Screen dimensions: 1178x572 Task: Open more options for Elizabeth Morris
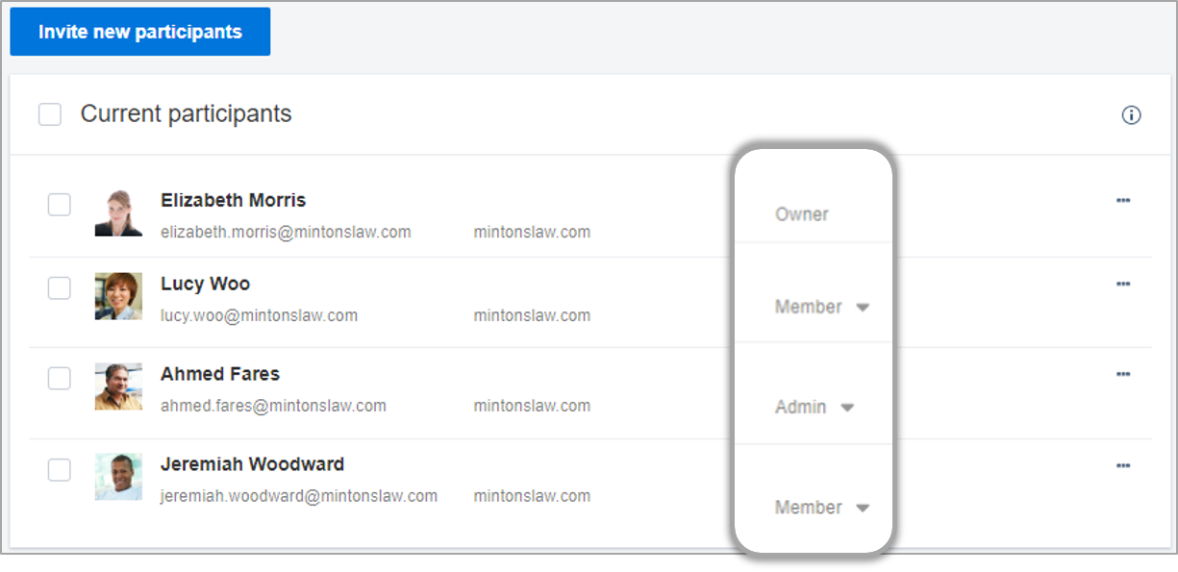coord(1122,200)
